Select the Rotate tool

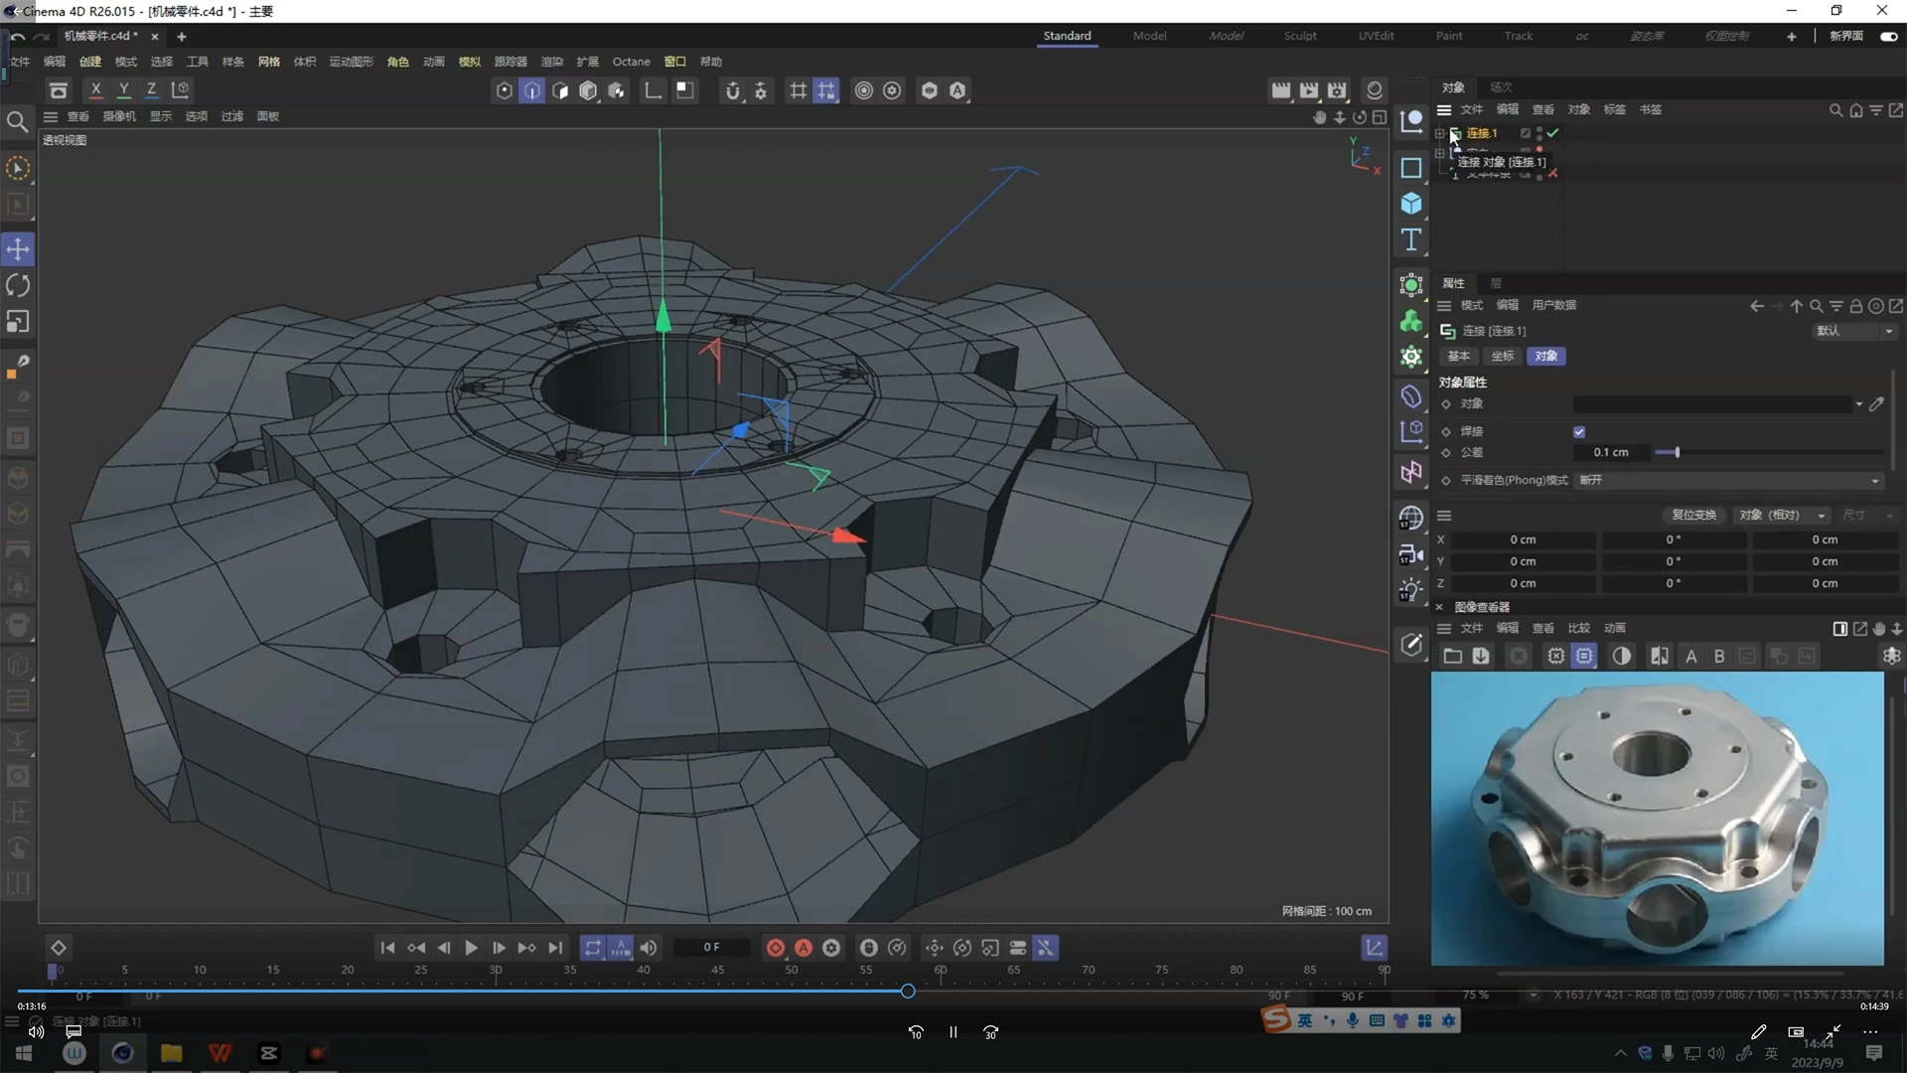coord(18,286)
